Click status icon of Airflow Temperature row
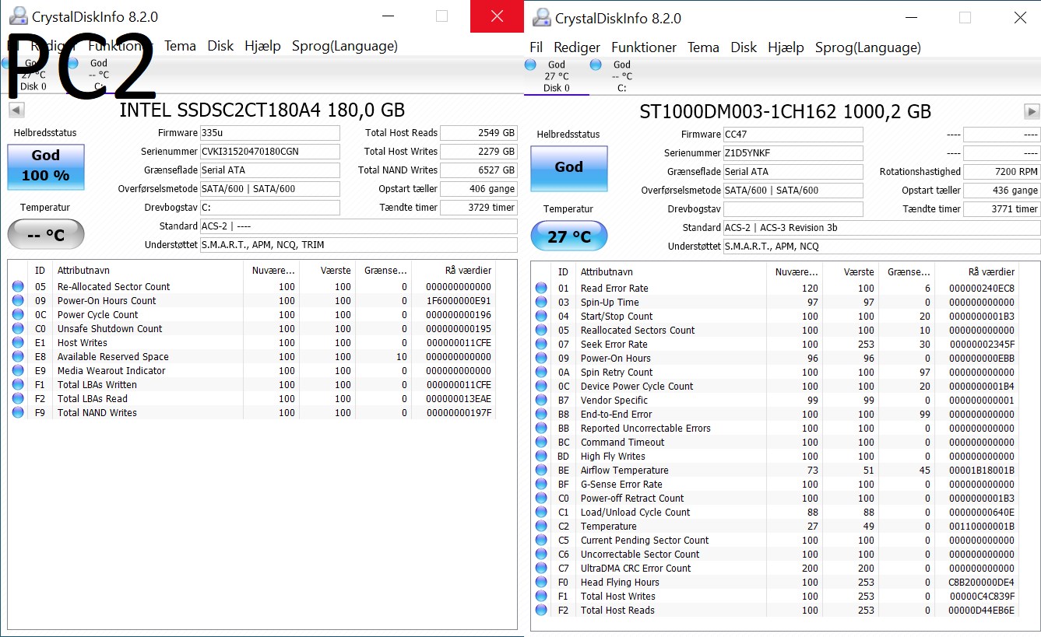This screenshot has width=1041, height=637. point(541,471)
